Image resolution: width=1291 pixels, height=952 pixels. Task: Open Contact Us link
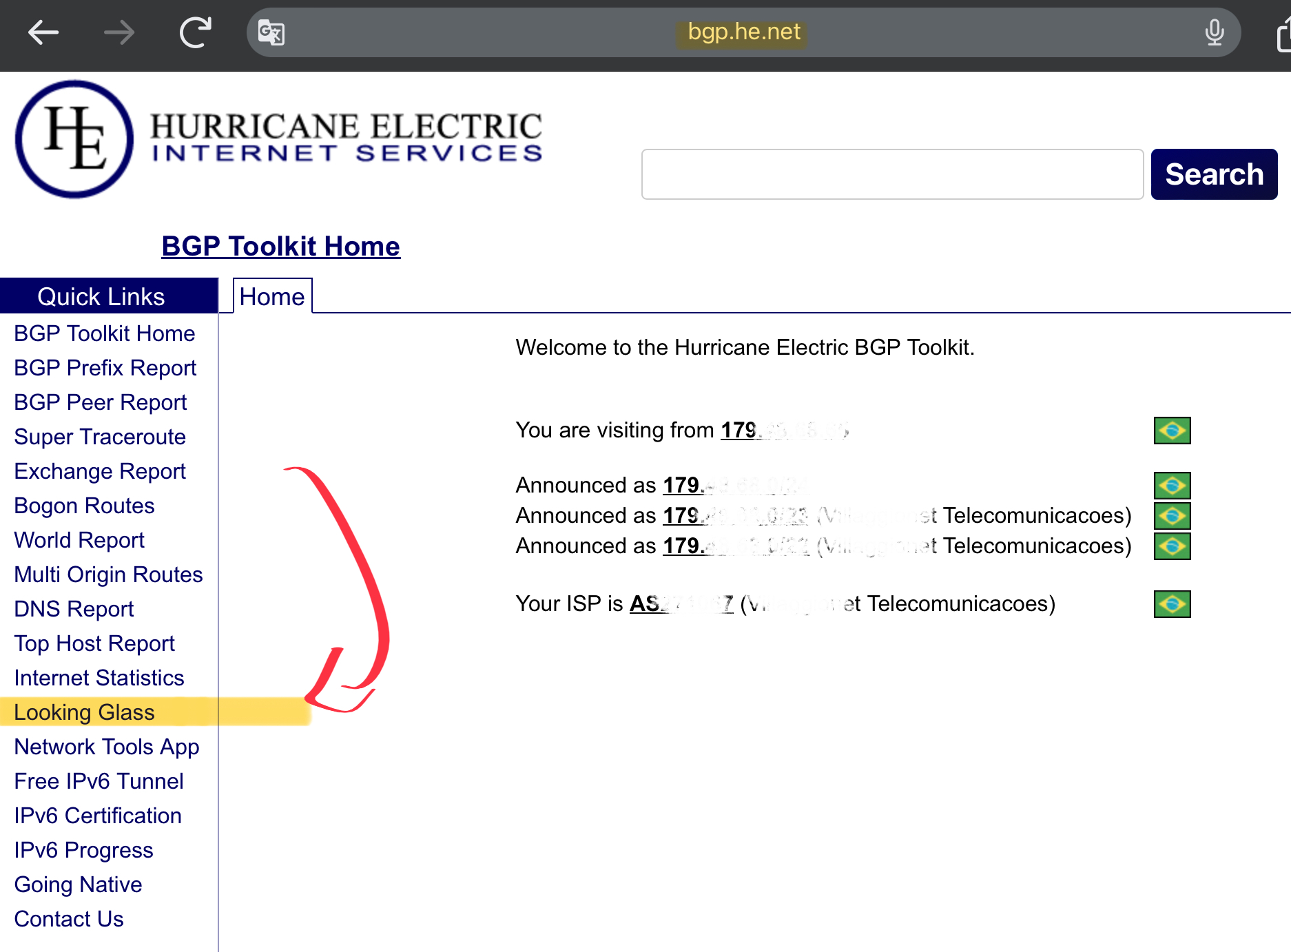(x=69, y=919)
